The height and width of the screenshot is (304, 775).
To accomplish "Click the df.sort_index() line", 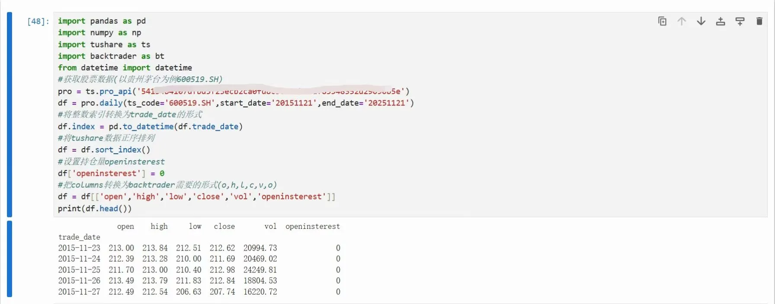I will click(104, 150).
